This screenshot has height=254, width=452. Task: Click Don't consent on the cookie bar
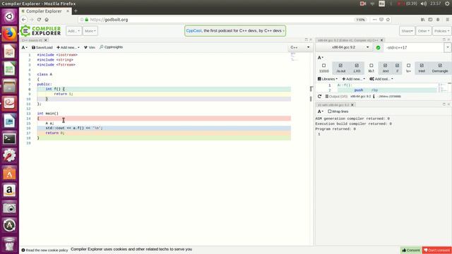click(436, 250)
